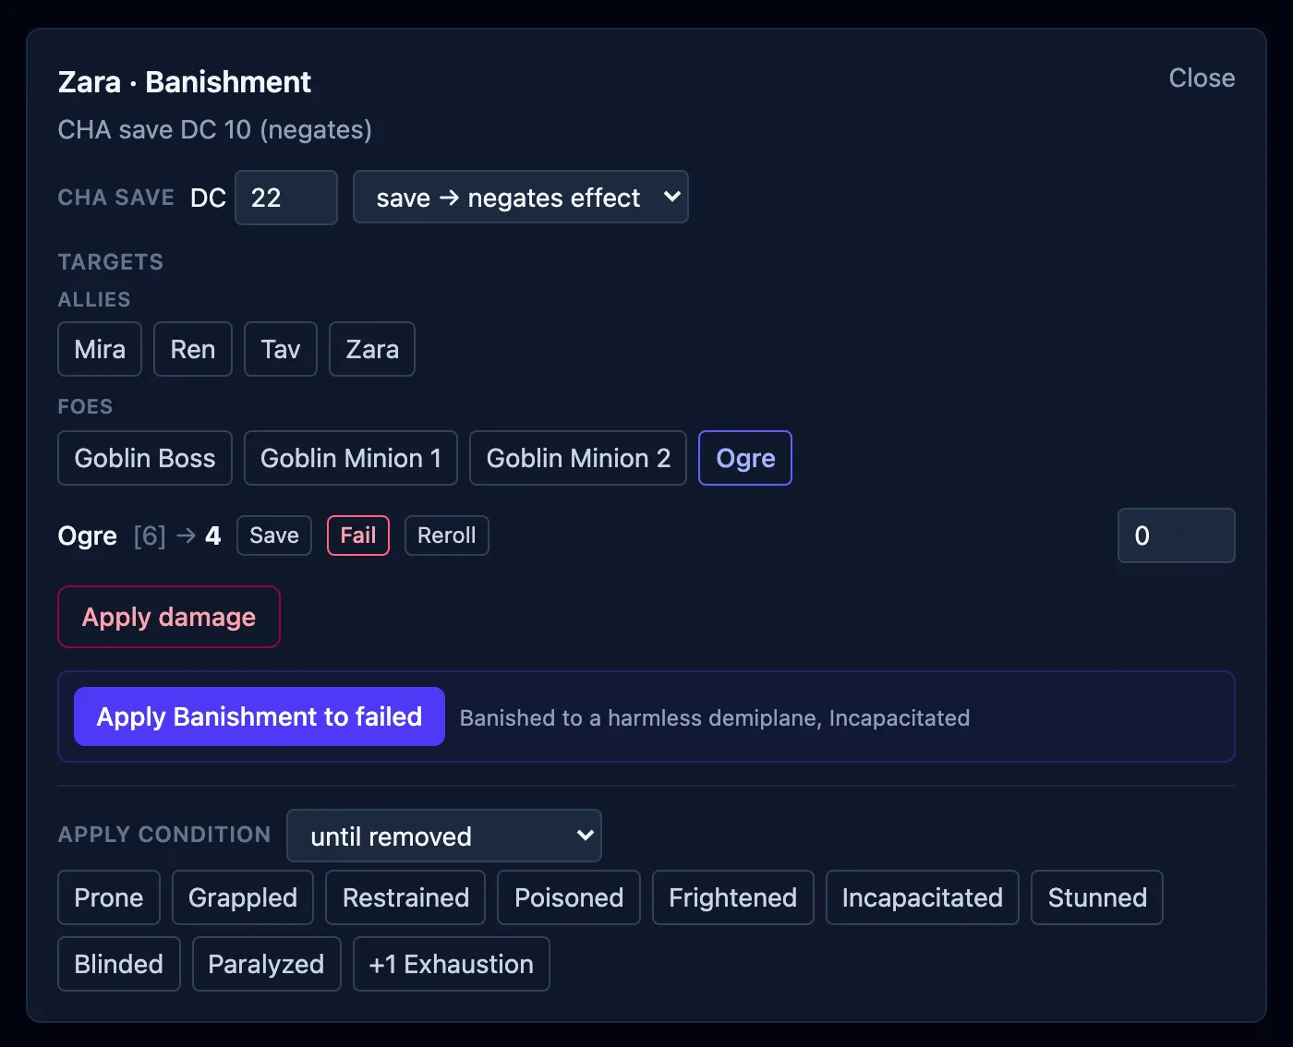
Task: Reroll the Ogre's saving throw
Action: (447, 536)
